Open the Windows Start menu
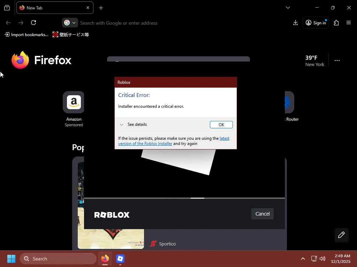 tap(11, 259)
